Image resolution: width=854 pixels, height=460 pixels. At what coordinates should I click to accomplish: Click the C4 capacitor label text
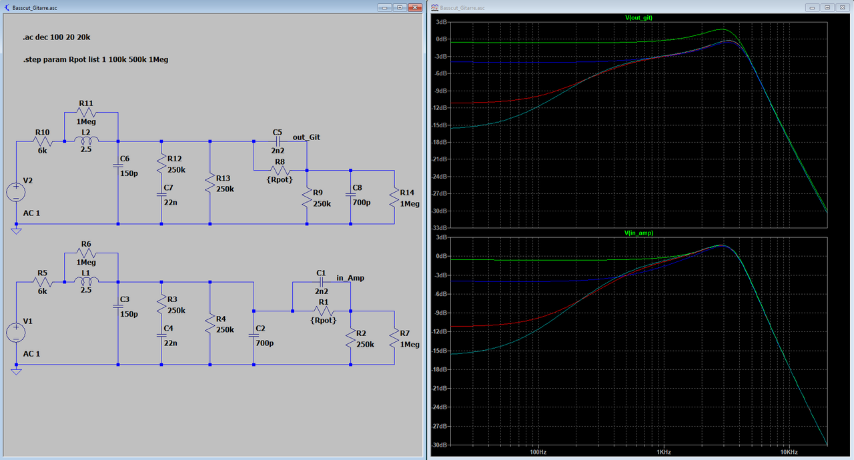(x=169, y=329)
